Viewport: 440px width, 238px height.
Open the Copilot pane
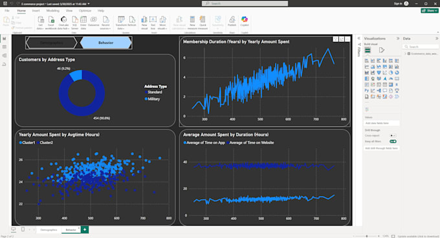pos(245,21)
